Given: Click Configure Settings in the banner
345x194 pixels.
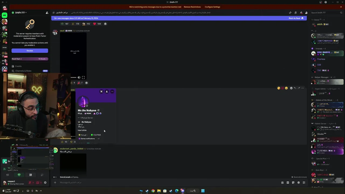Looking at the screenshot, I should (212, 7).
